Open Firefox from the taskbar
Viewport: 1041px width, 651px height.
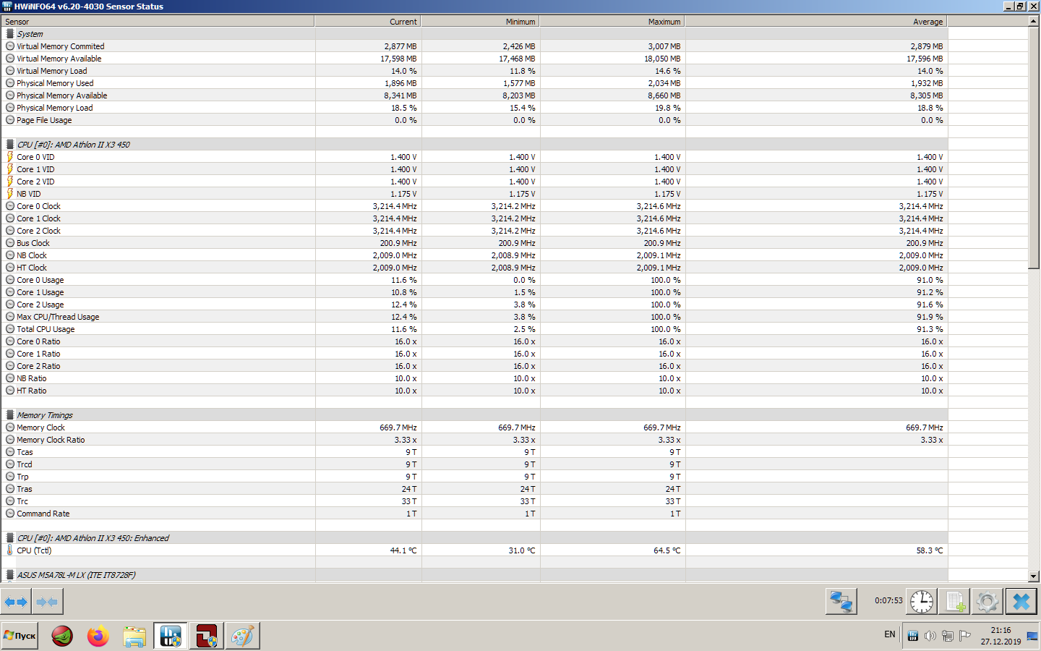98,636
